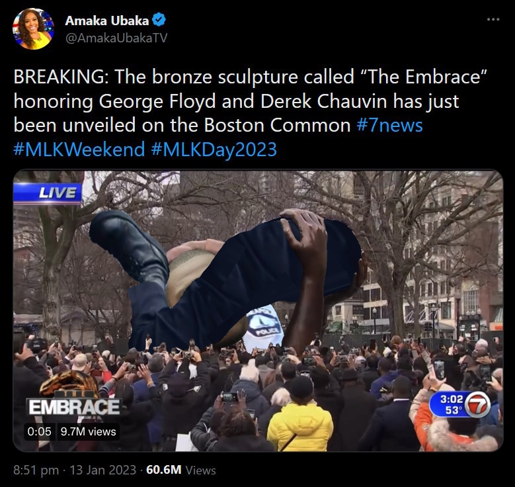The image size is (515, 487).
Task: Click the tweet text body
Action: coord(251,113)
